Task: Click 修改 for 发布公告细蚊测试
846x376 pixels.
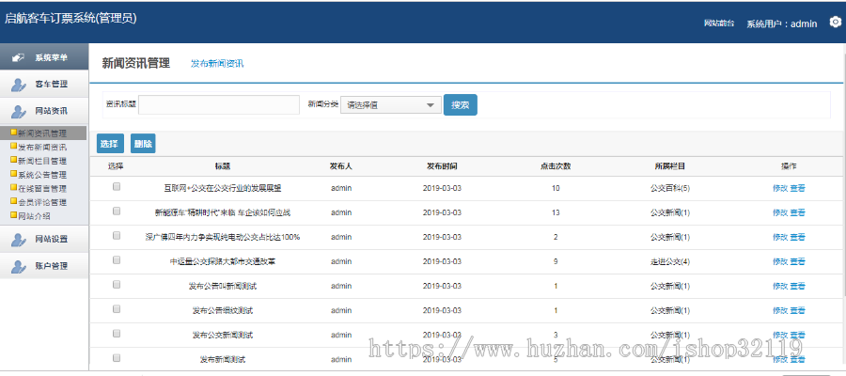Action: click(x=780, y=310)
